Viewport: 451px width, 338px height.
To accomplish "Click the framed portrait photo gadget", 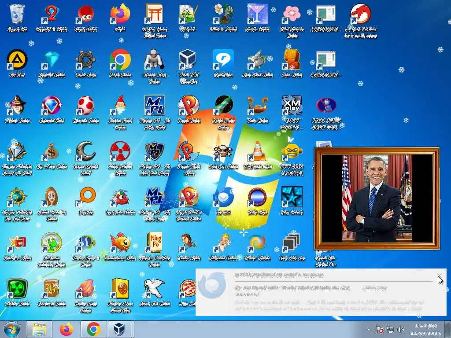I will [377, 198].
